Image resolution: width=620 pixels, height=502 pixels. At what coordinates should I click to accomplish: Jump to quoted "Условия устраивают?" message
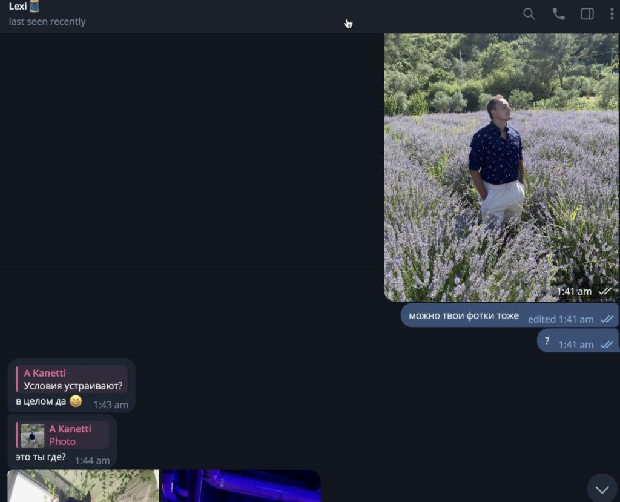[x=73, y=386]
